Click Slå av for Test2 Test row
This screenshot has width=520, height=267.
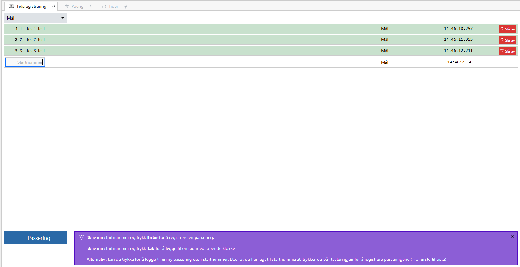coord(508,40)
